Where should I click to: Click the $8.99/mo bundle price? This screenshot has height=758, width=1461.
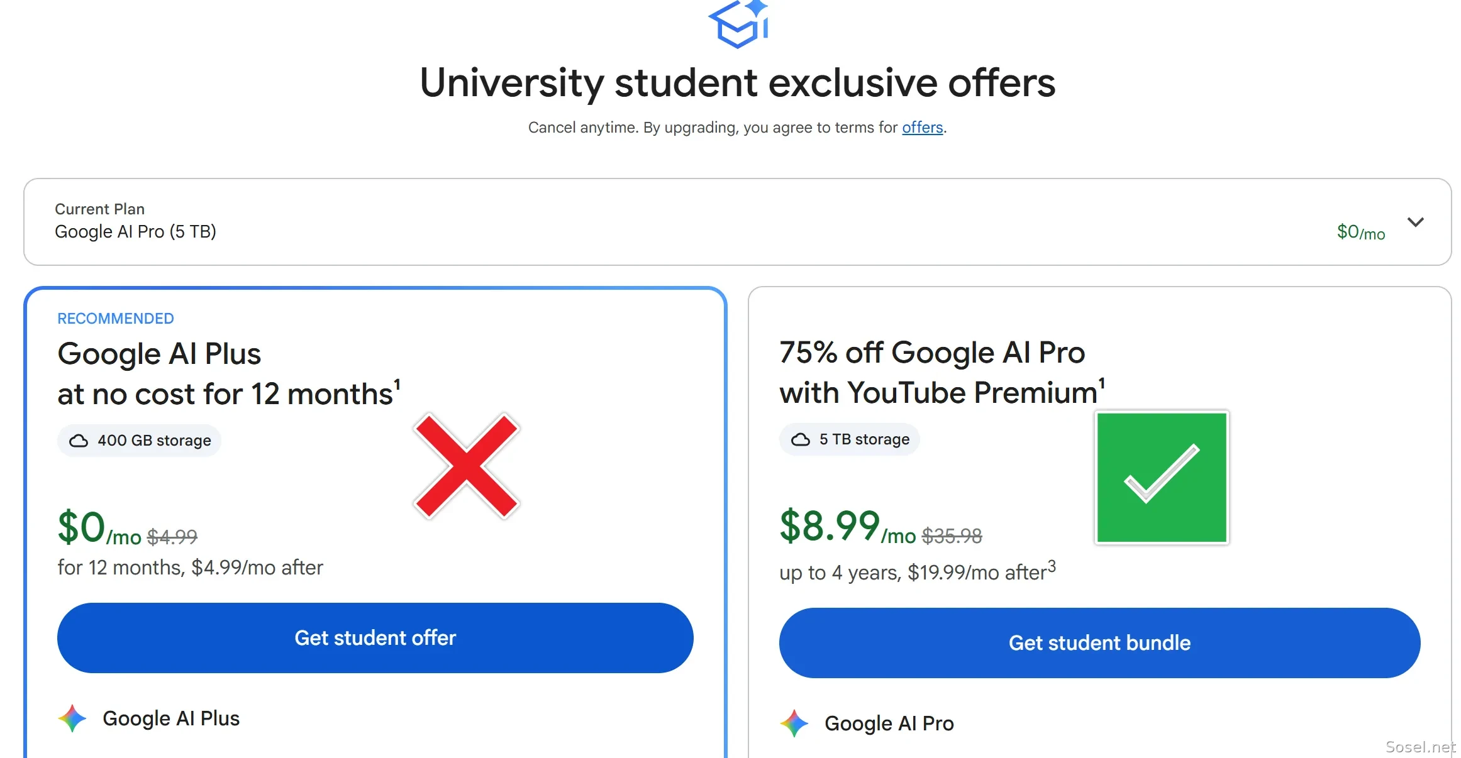pyautogui.click(x=847, y=527)
